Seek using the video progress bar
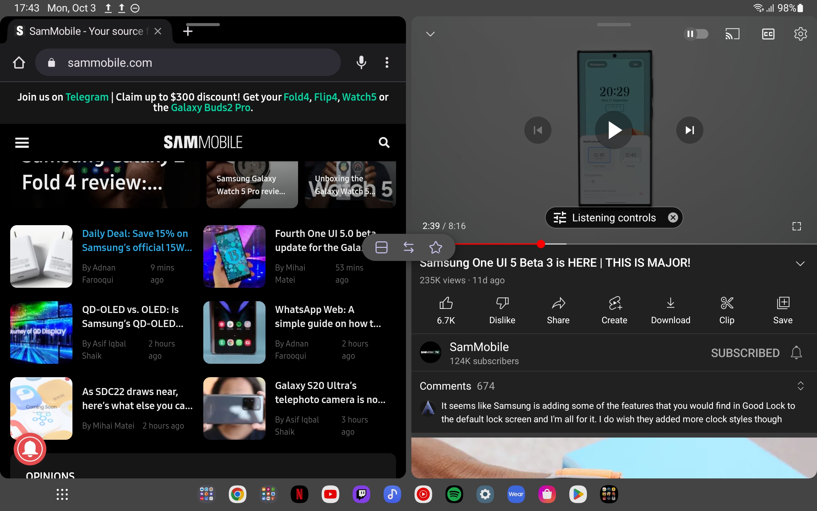 pos(541,244)
